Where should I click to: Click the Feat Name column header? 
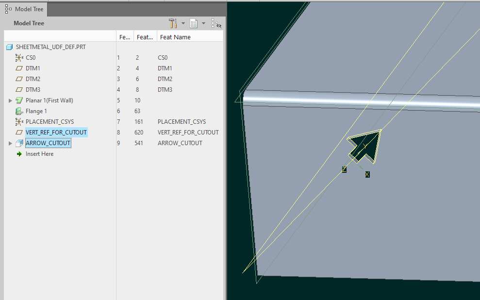click(x=175, y=37)
